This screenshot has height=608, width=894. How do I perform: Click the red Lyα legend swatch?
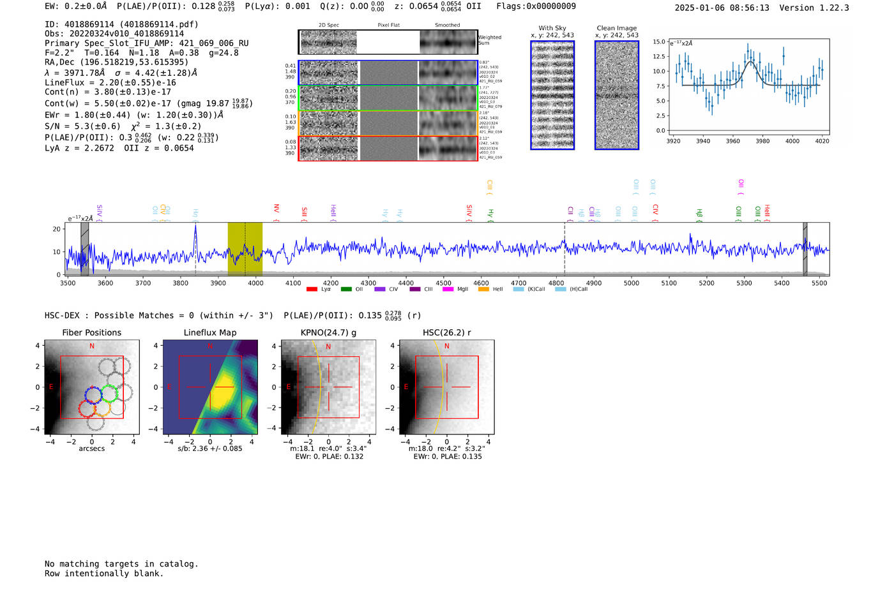[x=312, y=290]
